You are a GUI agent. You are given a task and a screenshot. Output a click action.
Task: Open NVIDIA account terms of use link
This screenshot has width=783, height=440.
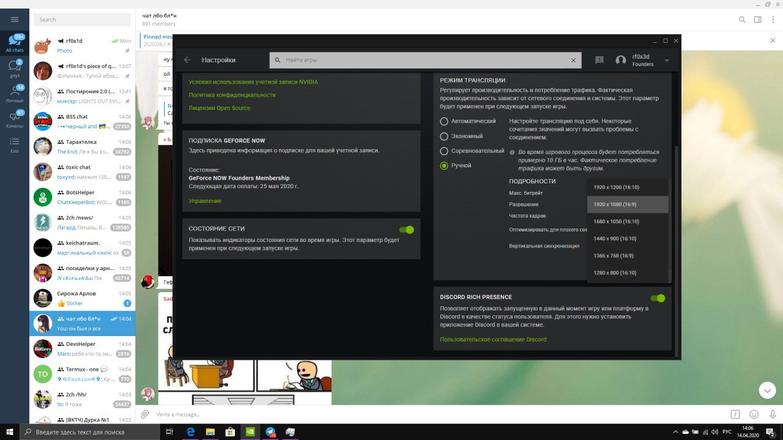point(253,82)
